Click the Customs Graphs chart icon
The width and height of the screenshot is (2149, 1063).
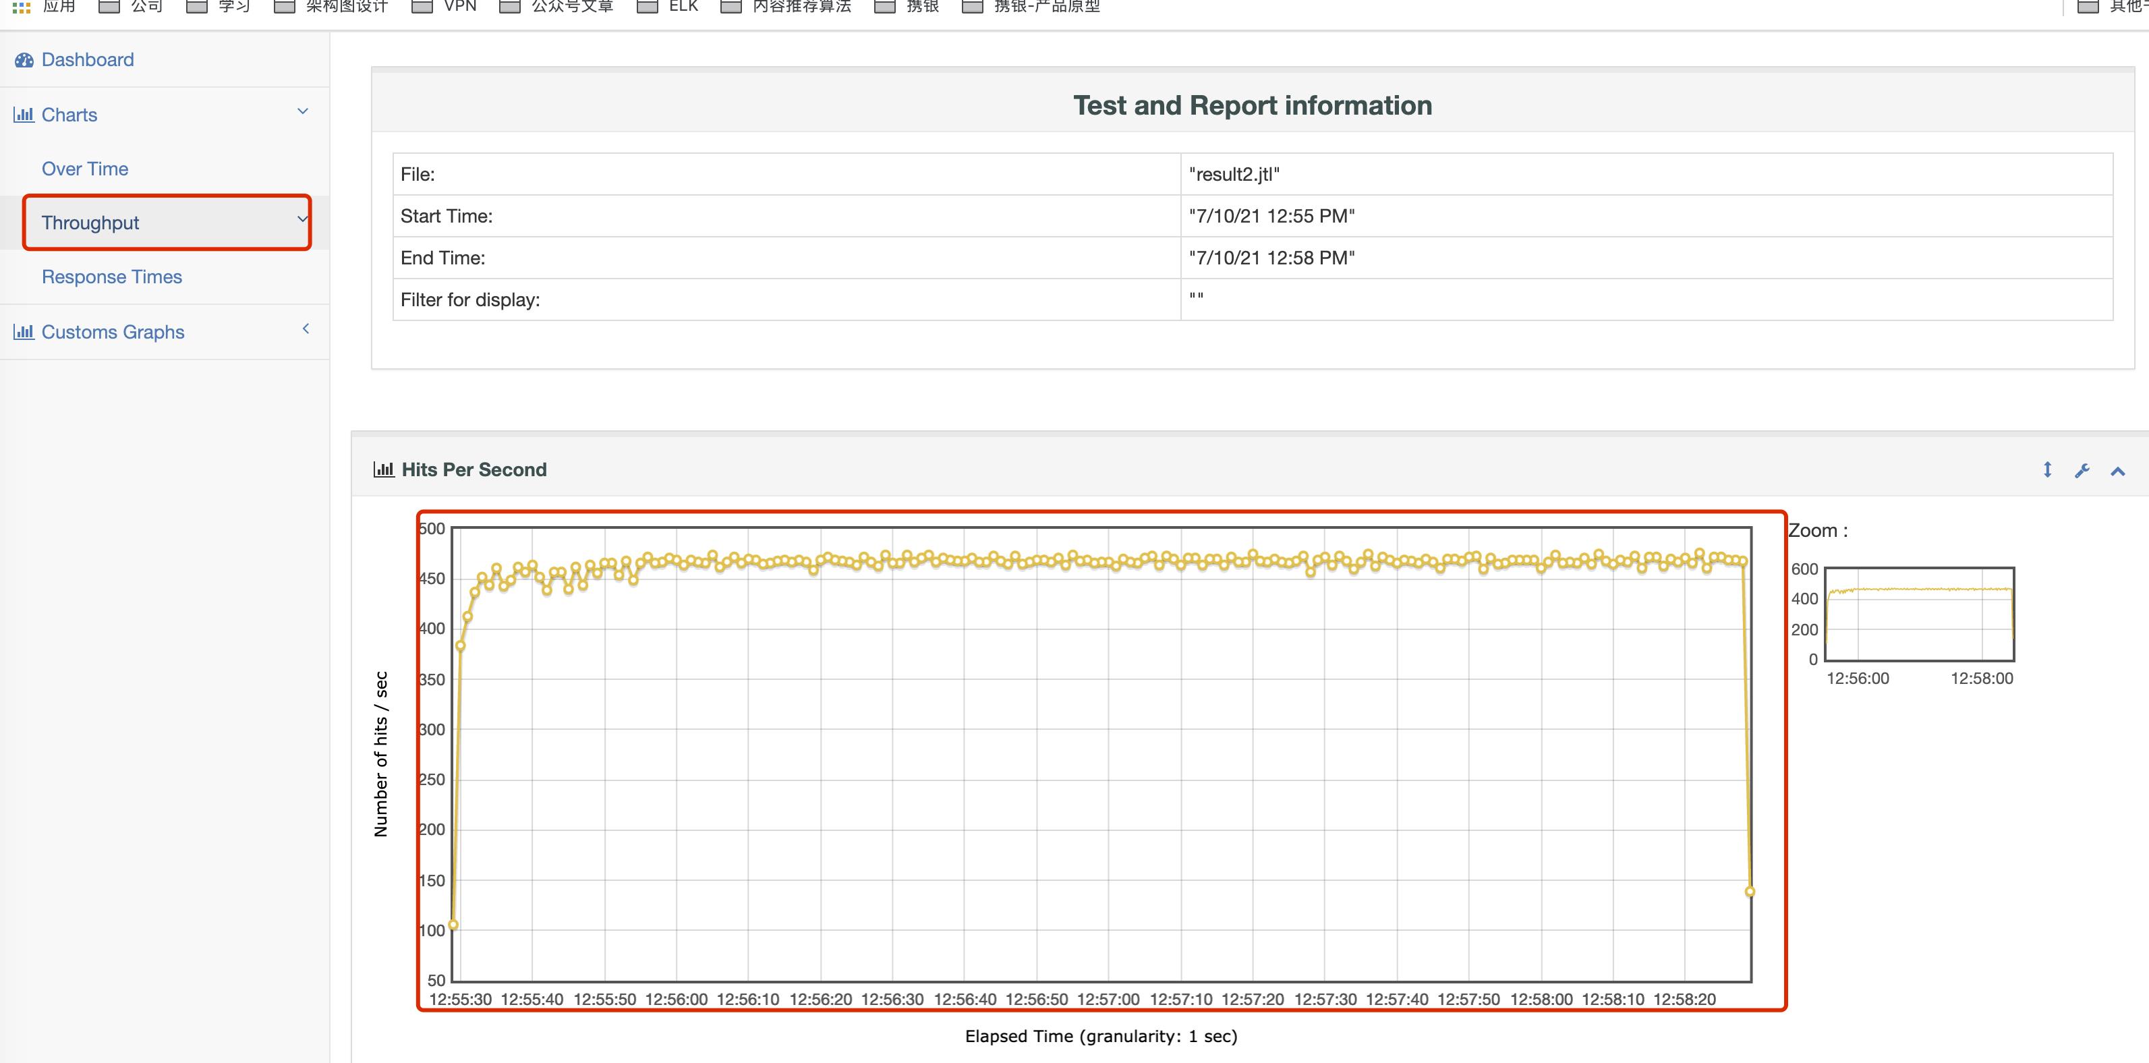24,331
